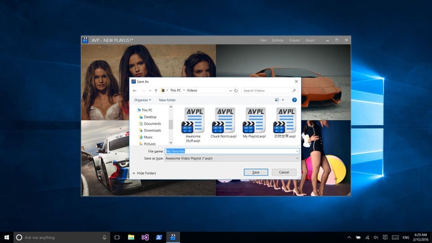Click the folder tree scroll up arrow
432x243 pixels.
(x=171, y=107)
